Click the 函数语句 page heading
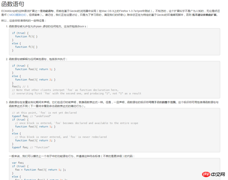This screenshot has width=228, height=180. pyautogui.click(x=13, y=4)
